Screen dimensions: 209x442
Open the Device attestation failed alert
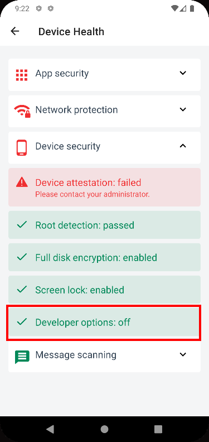pos(105,187)
